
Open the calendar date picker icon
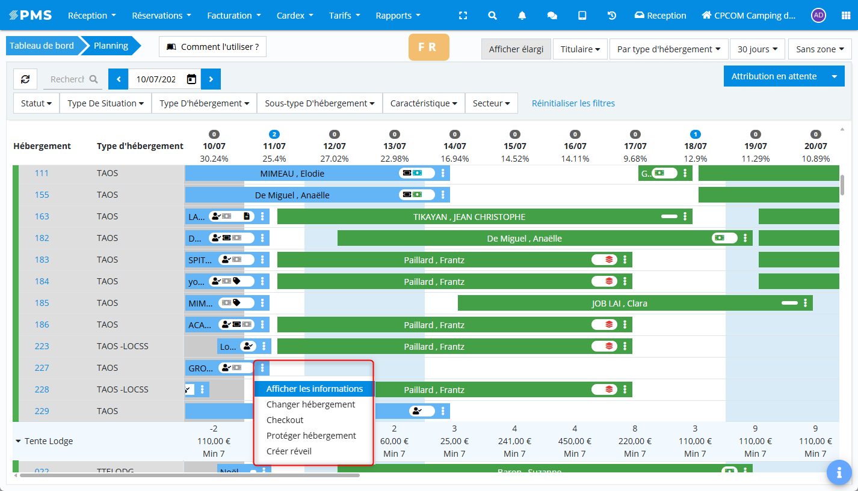[x=191, y=79]
